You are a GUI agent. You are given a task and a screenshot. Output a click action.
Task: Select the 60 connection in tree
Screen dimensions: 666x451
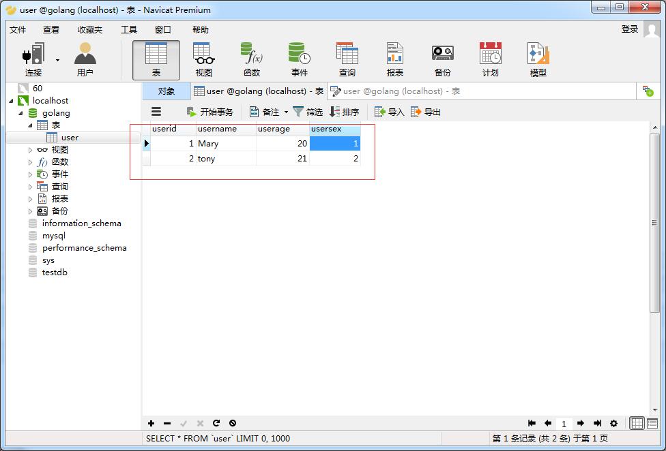(x=38, y=88)
